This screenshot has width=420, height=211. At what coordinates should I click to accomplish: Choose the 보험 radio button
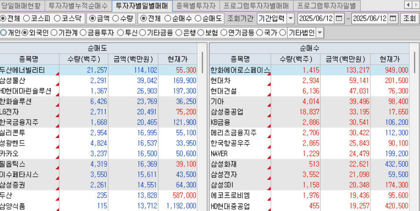pyautogui.click(x=201, y=33)
